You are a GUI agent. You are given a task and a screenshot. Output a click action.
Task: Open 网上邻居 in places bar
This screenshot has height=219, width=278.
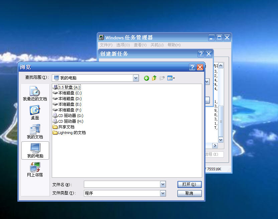[x=35, y=169]
